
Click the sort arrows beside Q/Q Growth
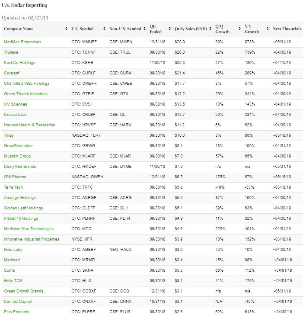pyautogui.click(x=239, y=29)
